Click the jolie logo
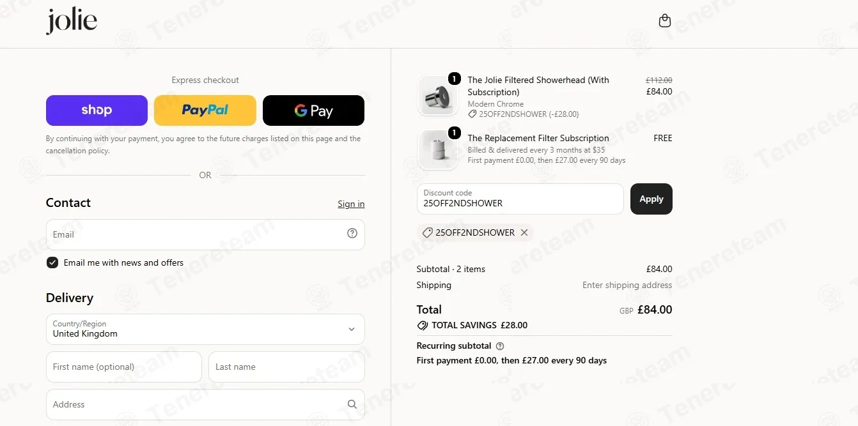858x426 pixels. [72, 21]
